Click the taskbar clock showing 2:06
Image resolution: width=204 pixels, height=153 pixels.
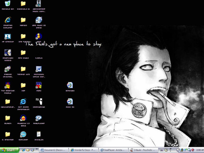tap(200, 150)
